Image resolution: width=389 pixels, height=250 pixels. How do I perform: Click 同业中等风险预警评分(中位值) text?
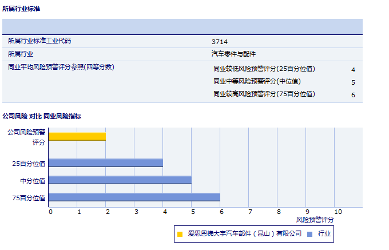click(x=257, y=81)
